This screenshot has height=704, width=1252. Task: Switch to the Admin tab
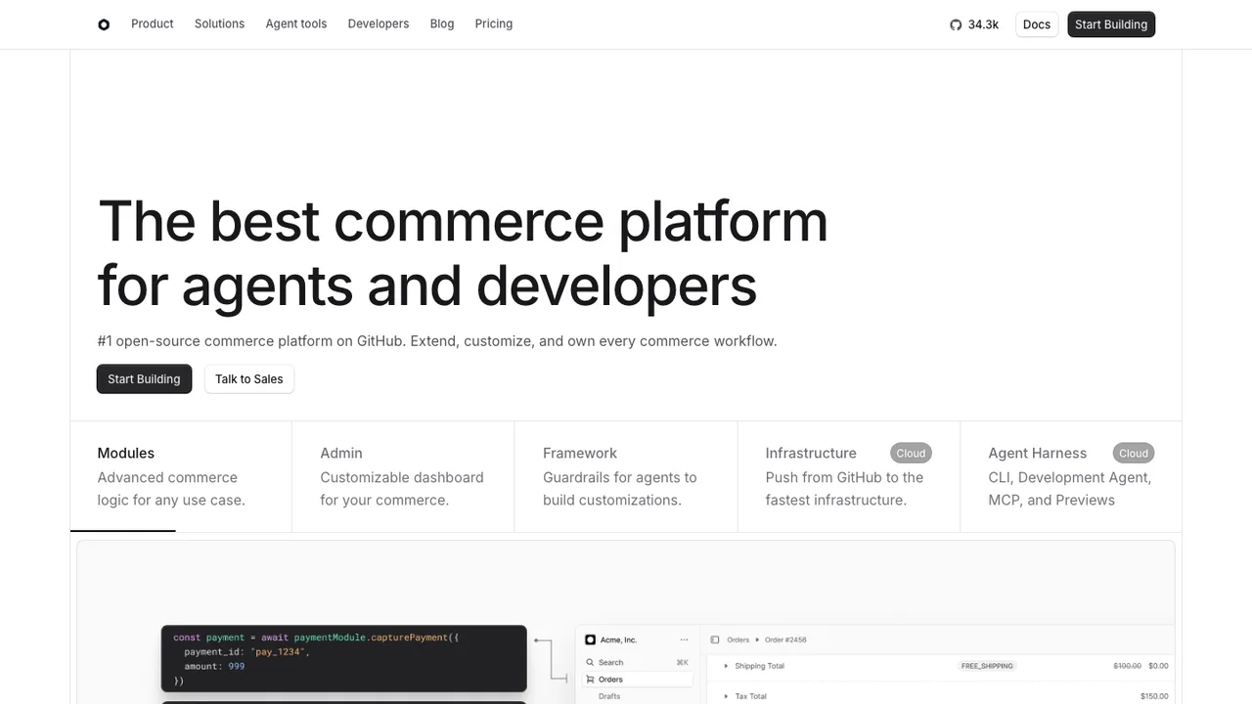point(403,476)
